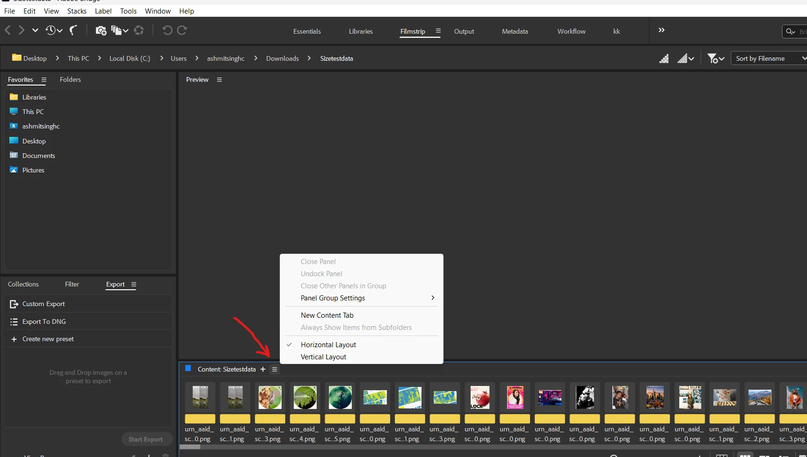
Task: Click the Pictures favorites icon
Action: pyautogui.click(x=14, y=170)
